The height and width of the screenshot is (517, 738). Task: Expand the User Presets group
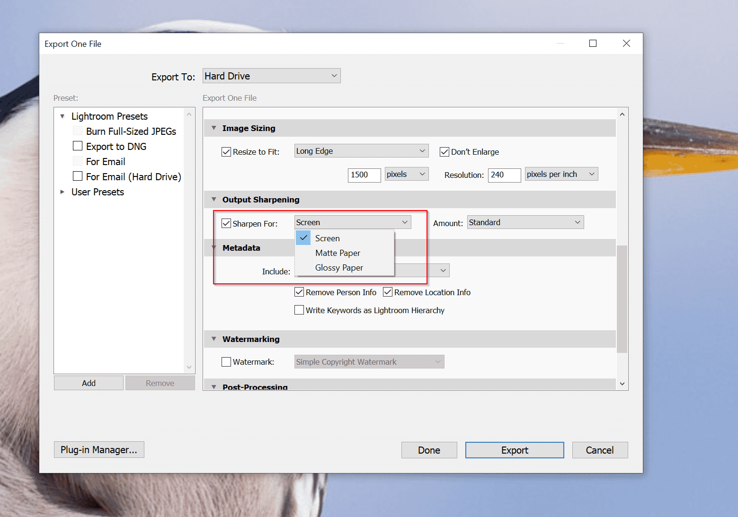(62, 192)
